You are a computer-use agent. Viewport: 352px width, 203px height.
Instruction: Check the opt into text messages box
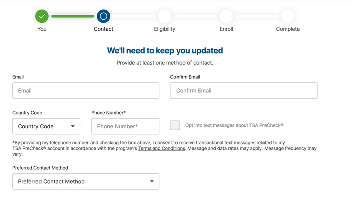pyautogui.click(x=175, y=125)
